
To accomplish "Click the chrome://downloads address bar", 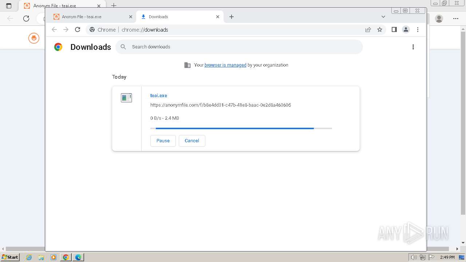I will pos(236,30).
